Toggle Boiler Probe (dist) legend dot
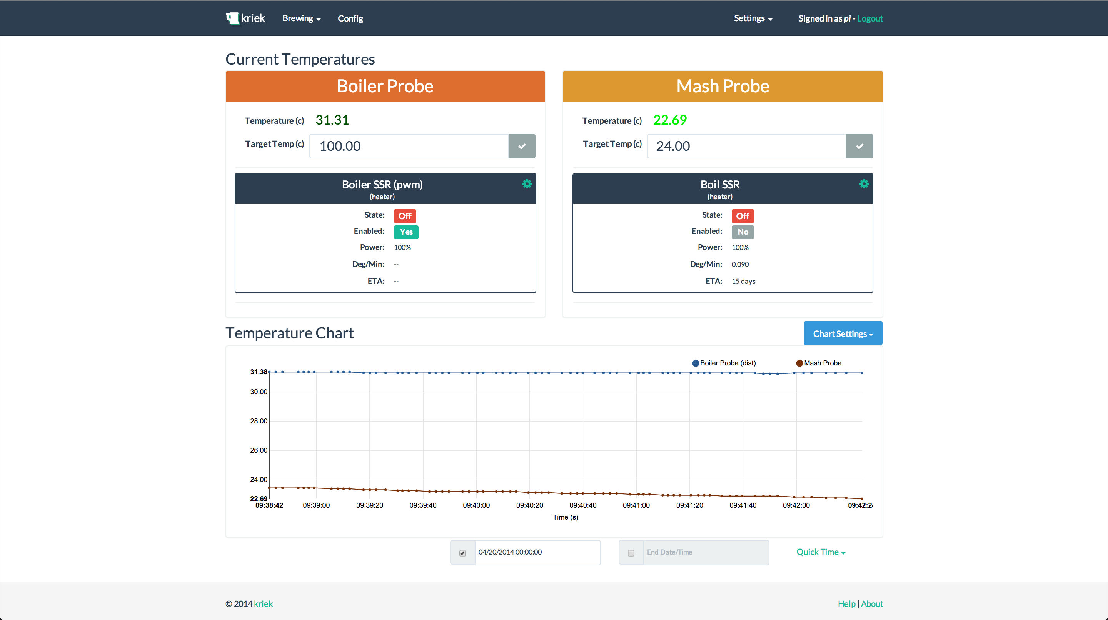This screenshot has height=620, width=1108. 696,363
